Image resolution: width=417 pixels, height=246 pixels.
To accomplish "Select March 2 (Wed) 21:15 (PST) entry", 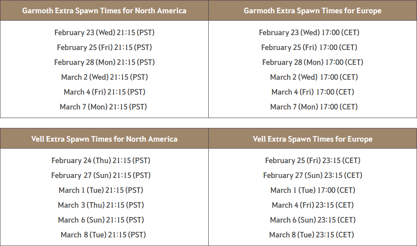I will [x=104, y=77].
